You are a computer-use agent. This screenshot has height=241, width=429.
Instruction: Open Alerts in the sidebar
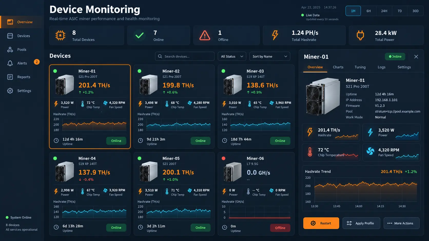point(22,63)
